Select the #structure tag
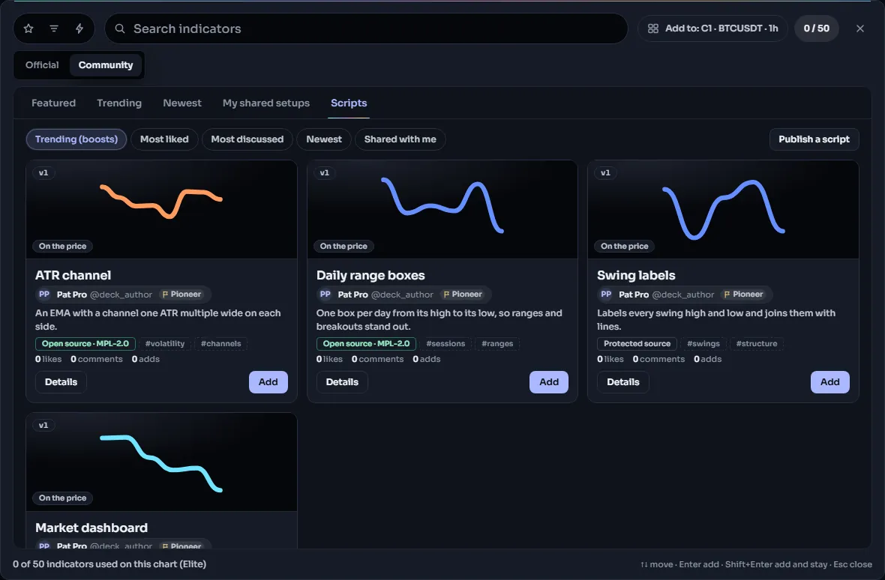 pyautogui.click(x=757, y=344)
